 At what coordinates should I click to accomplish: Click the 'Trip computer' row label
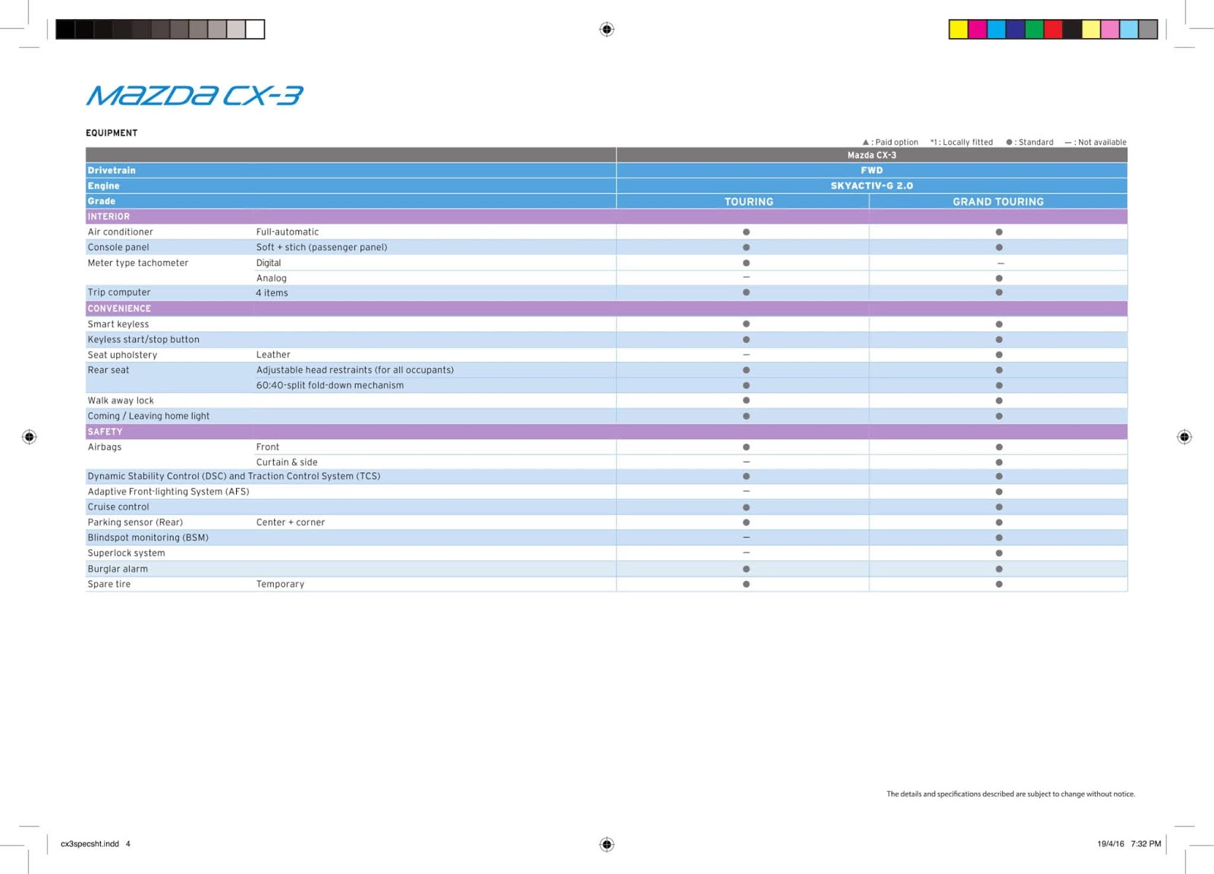pyautogui.click(x=119, y=292)
